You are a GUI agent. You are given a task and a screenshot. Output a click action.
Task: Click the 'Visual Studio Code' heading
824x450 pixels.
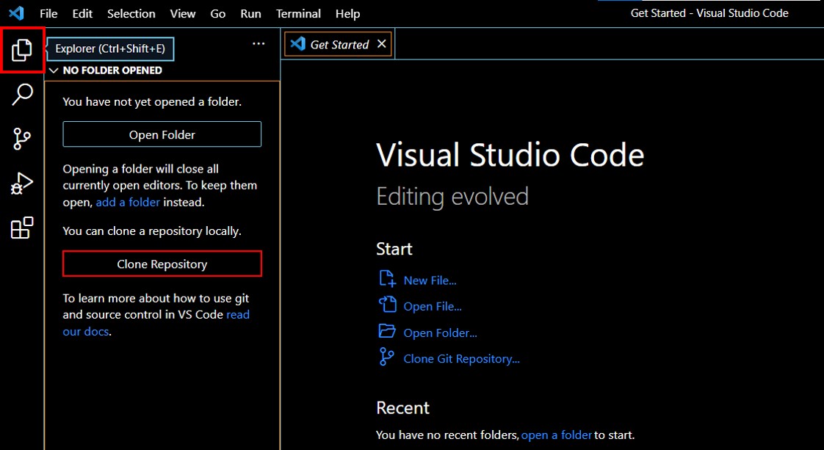(510, 155)
